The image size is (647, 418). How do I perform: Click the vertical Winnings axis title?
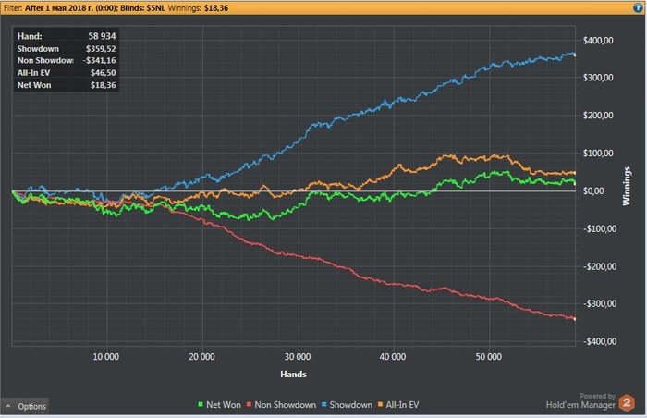click(627, 186)
